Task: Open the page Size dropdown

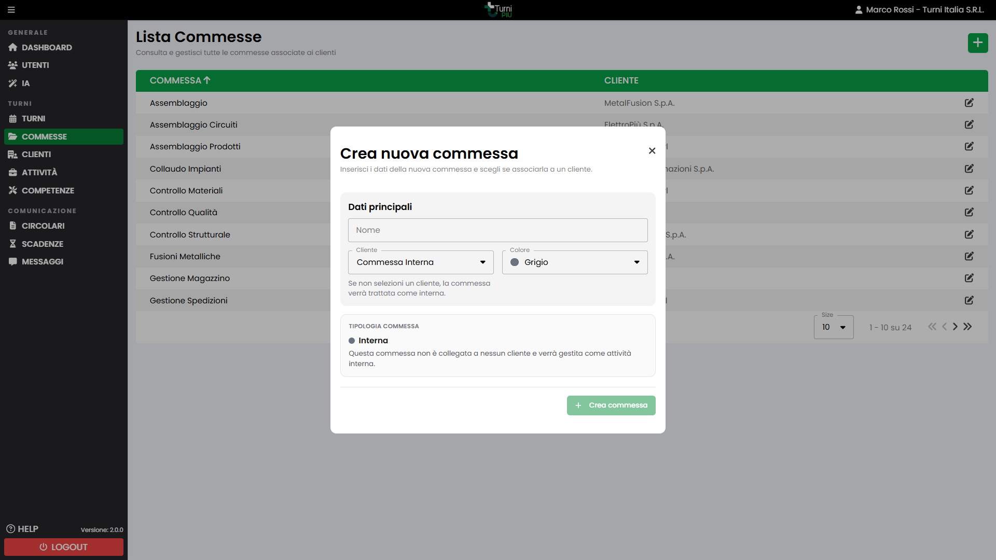Action: (834, 327)
